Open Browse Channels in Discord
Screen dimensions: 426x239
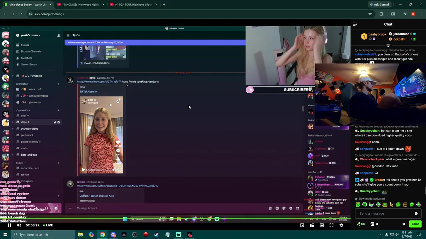click(31, 51)
